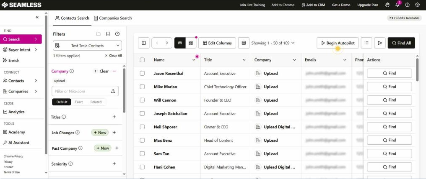Check the box for Neil Shporer
Image resolution: width=426 pixels, height=179 pixels.
click(x=142, y=127)
